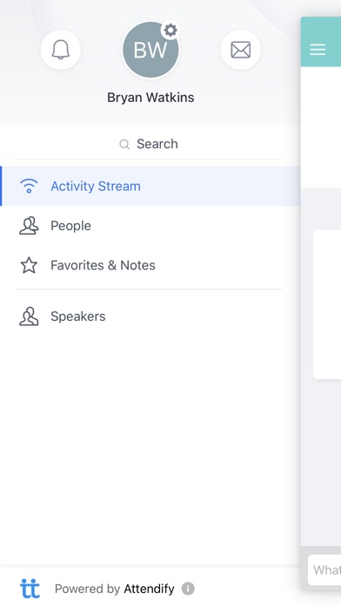Toggle the hamburger menu button
This screenshot has width=341, height=607.
[318, 50]
